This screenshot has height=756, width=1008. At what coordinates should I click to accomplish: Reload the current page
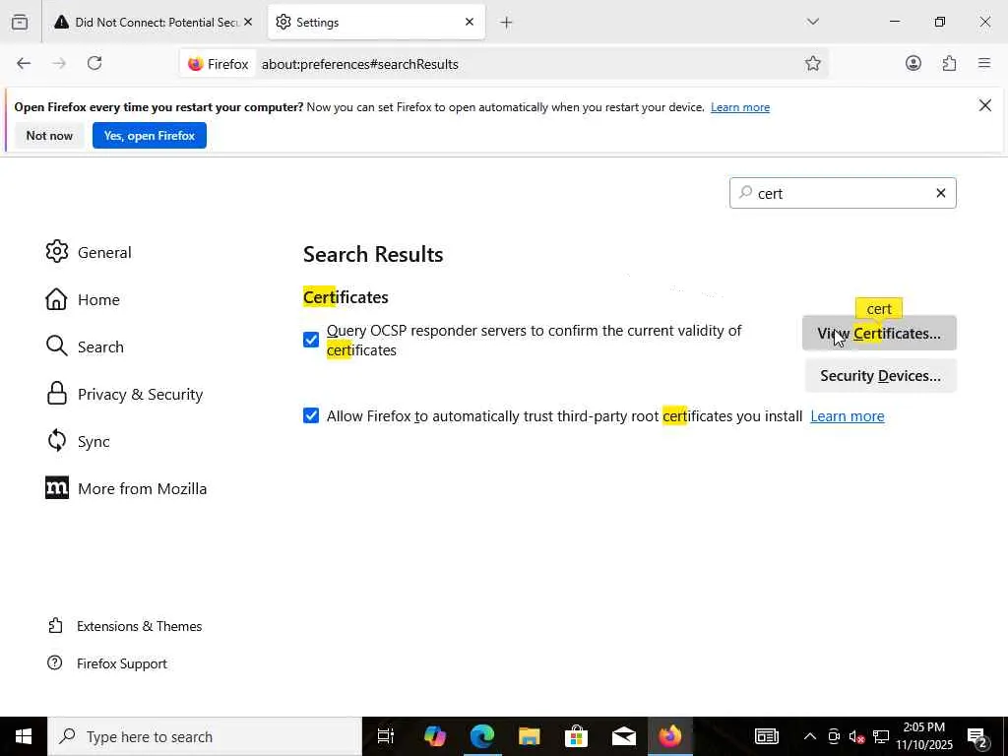(x=94, y=64)
